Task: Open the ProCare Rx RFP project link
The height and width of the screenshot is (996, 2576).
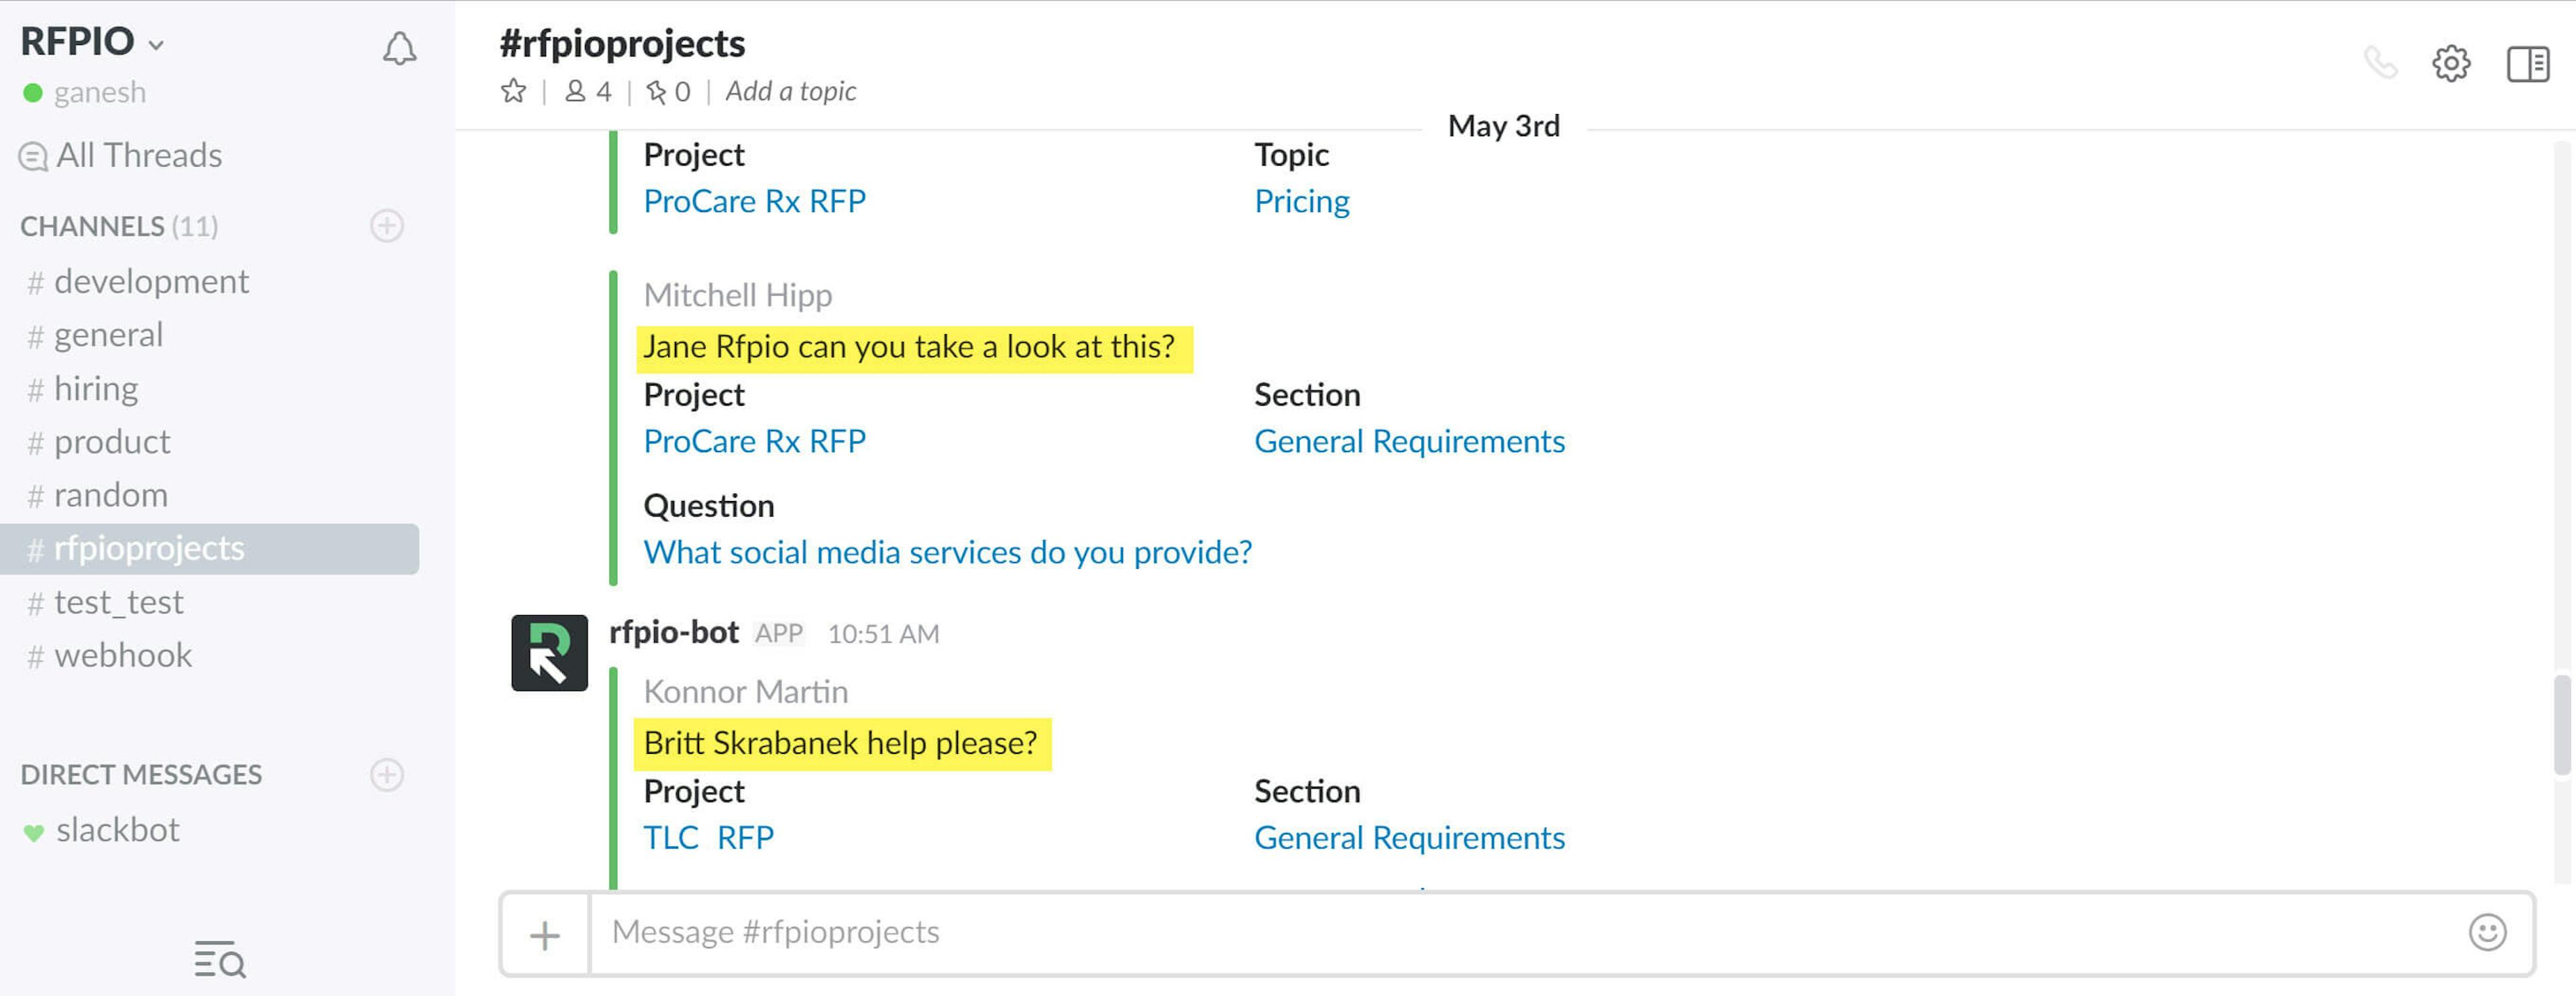Action: click(x=755, y=200)
